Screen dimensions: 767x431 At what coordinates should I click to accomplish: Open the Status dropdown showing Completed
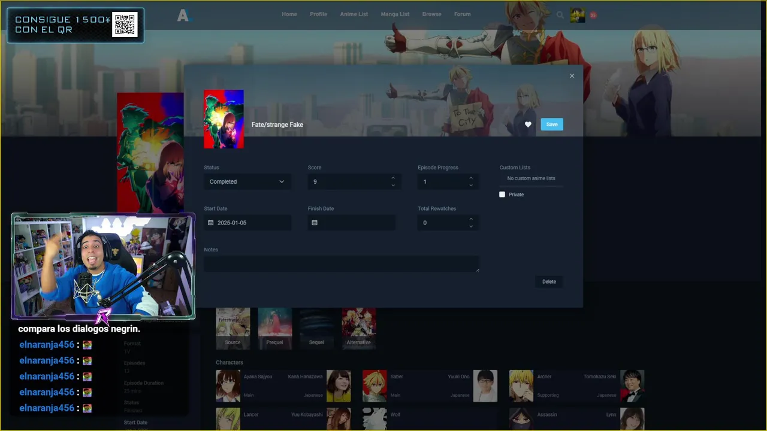pos(247,181)
